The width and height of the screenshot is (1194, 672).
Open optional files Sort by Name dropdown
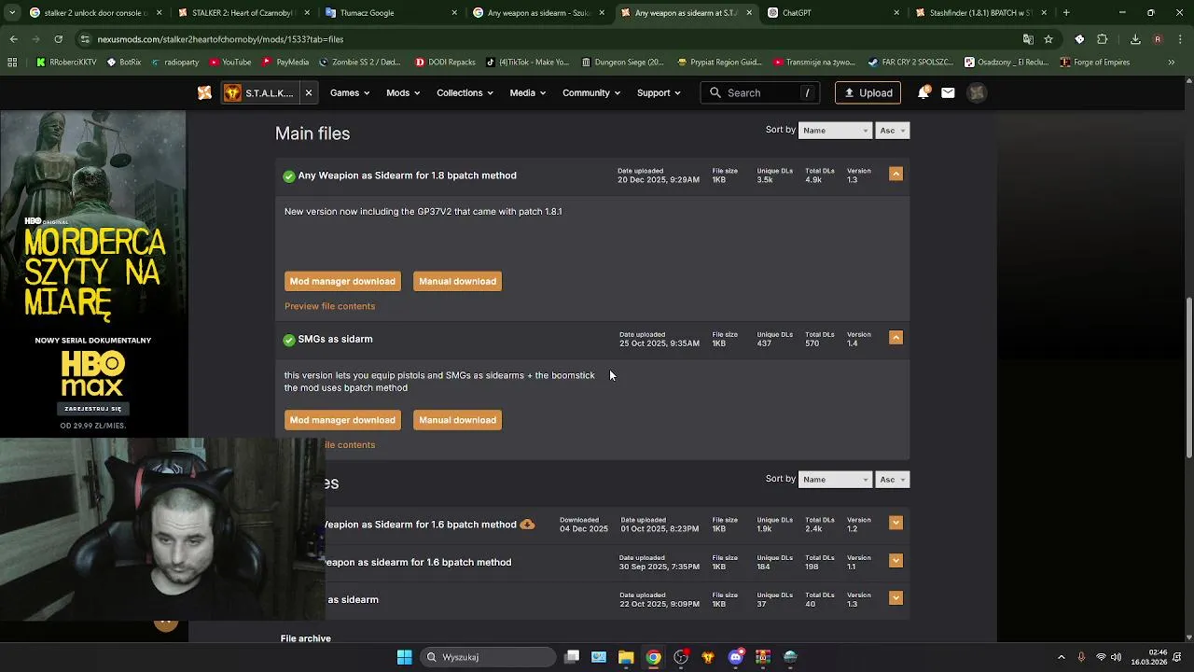tap(835, 480)
